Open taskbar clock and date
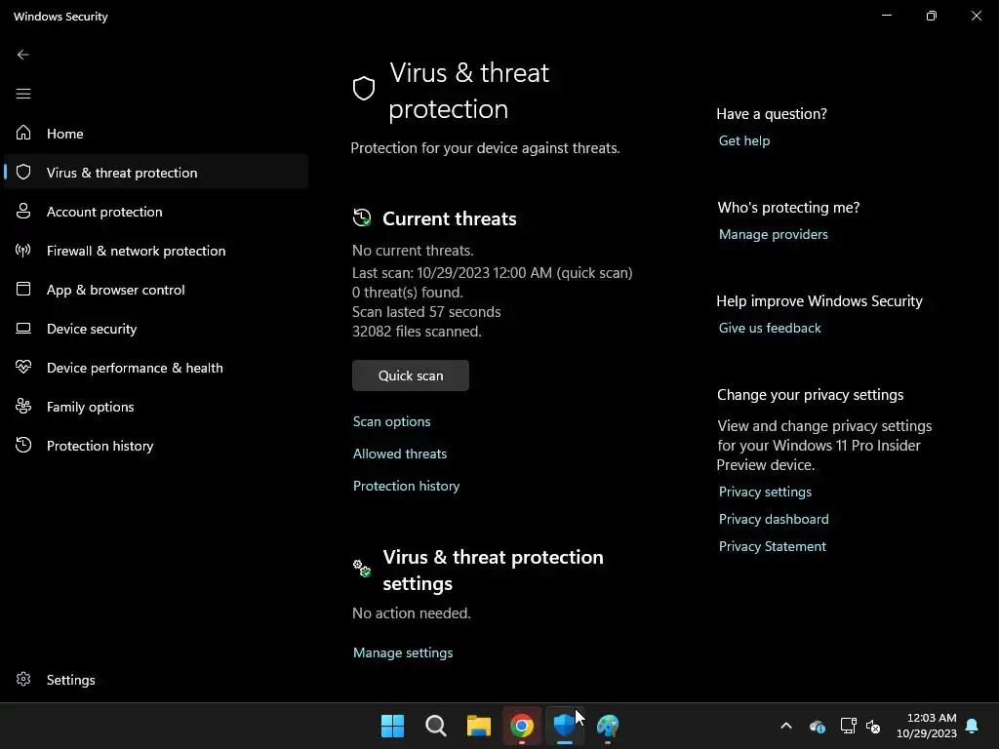999x749 pixels. pyautogui.click(x=927, y=726)
